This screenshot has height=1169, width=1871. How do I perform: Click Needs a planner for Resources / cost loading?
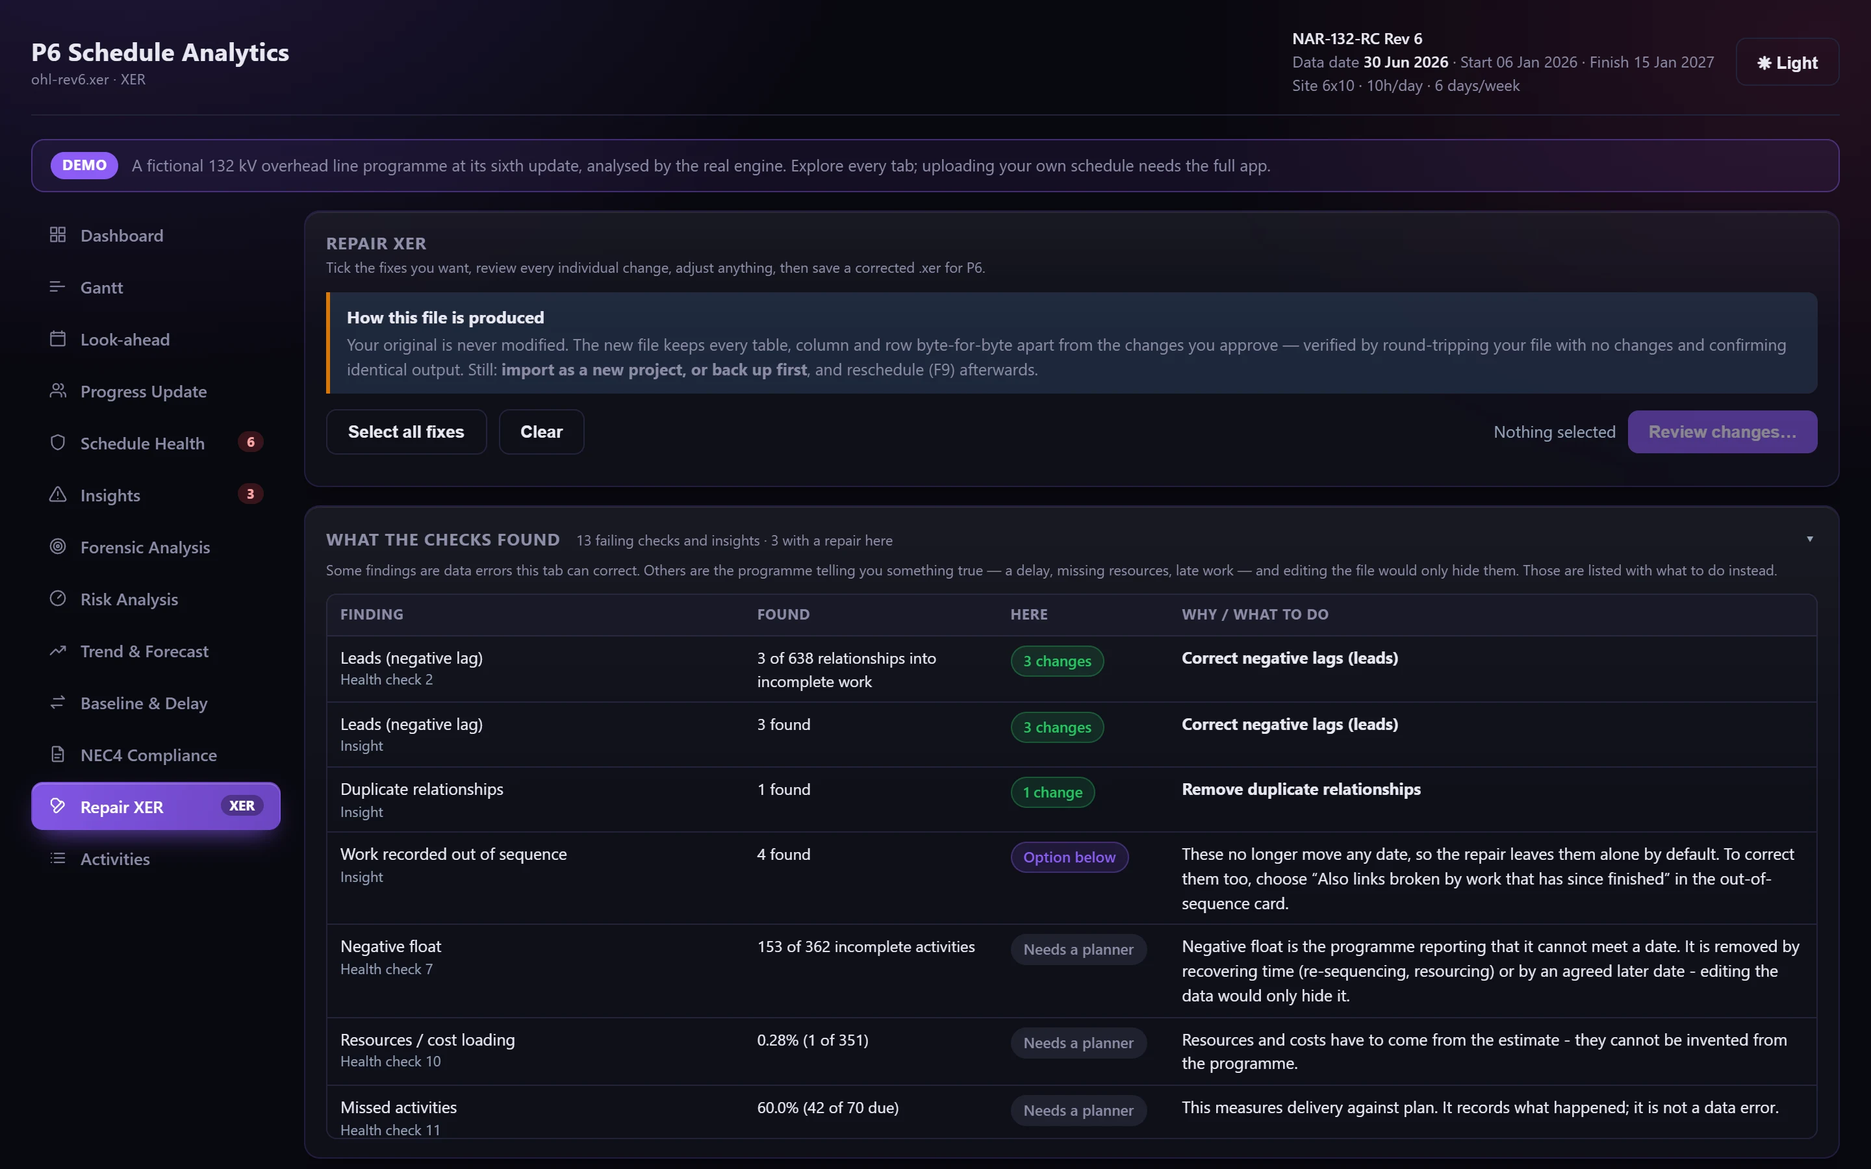click(1078, 1043)
